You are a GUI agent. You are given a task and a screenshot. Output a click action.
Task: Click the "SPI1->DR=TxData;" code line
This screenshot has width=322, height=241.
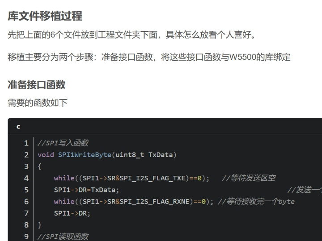pos(86,190)
